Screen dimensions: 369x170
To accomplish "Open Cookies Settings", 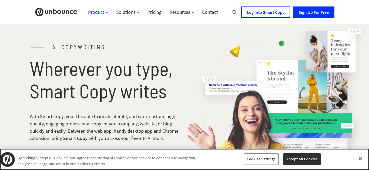I will [x=261, y=159].
